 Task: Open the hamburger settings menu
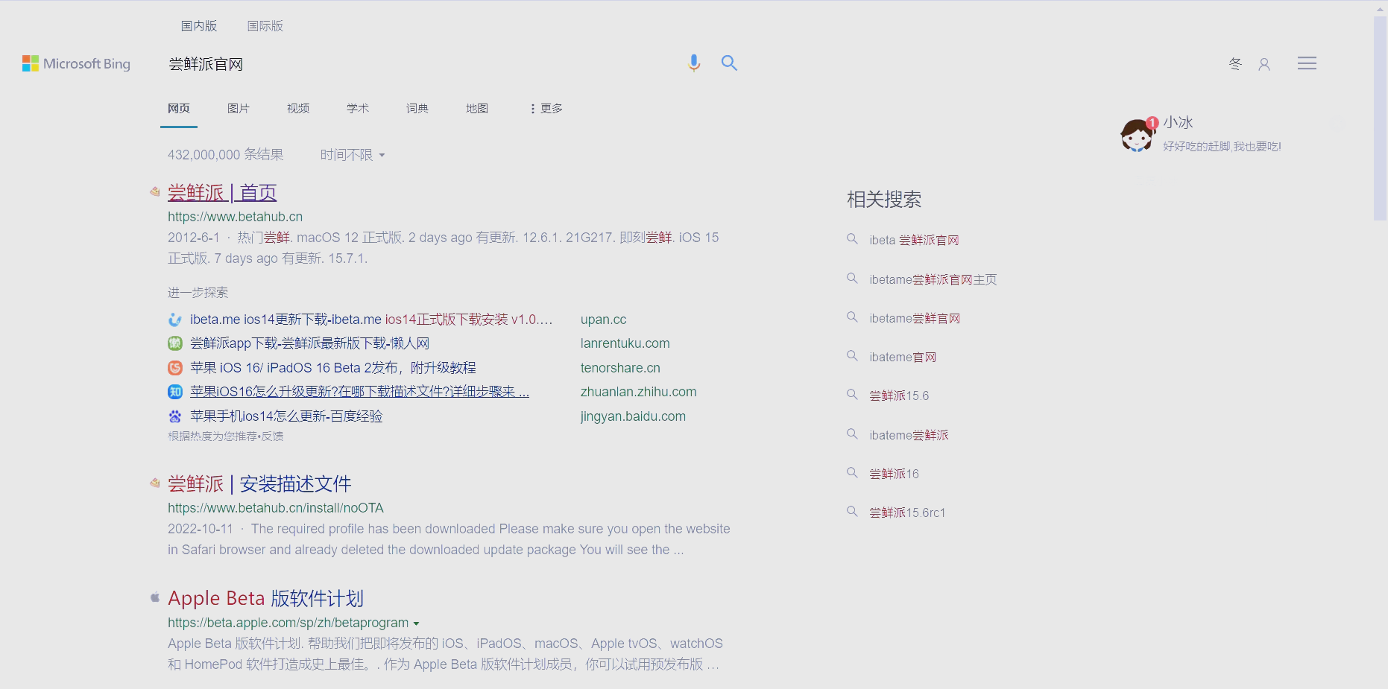pyautogui.click(x=1307, y=63)
